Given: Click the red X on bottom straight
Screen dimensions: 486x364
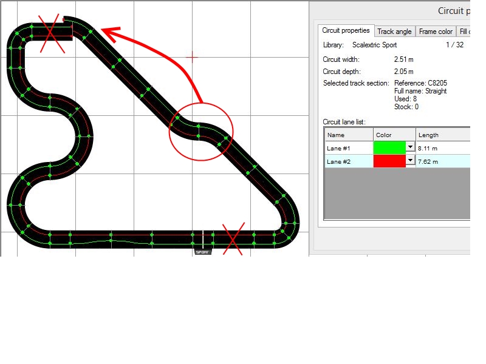Looking at the screenshot, I should point(234,238).
